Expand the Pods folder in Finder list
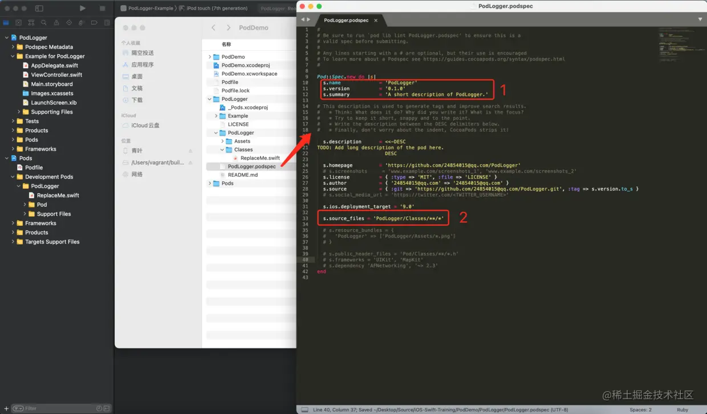This screenshot has height=414, width=707. (210, 184)
